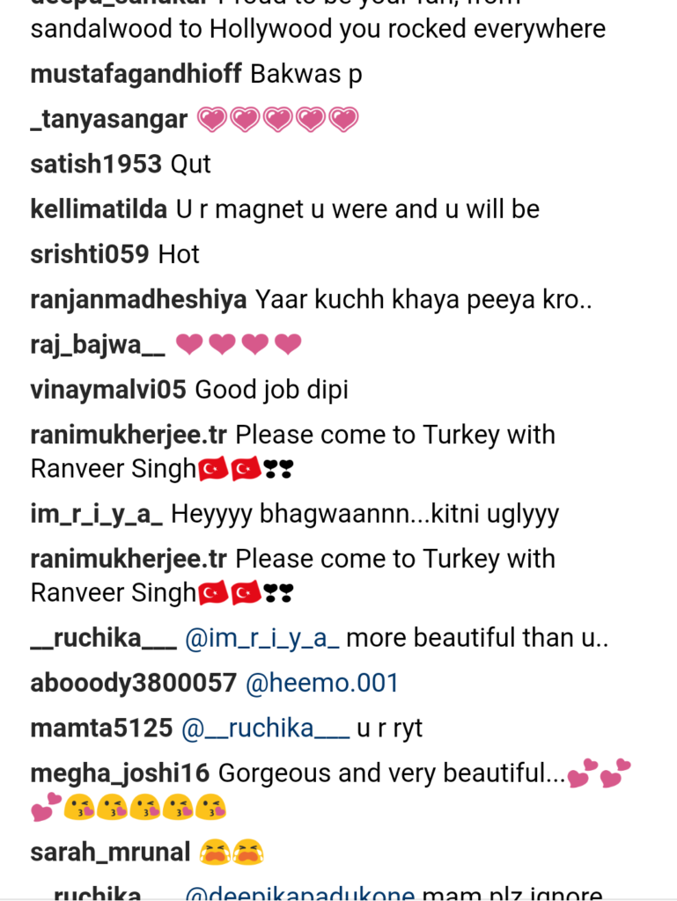
Task: Tap im_r_i_y_a_ username on ugly comment
Action: click(x=97, y=514)
